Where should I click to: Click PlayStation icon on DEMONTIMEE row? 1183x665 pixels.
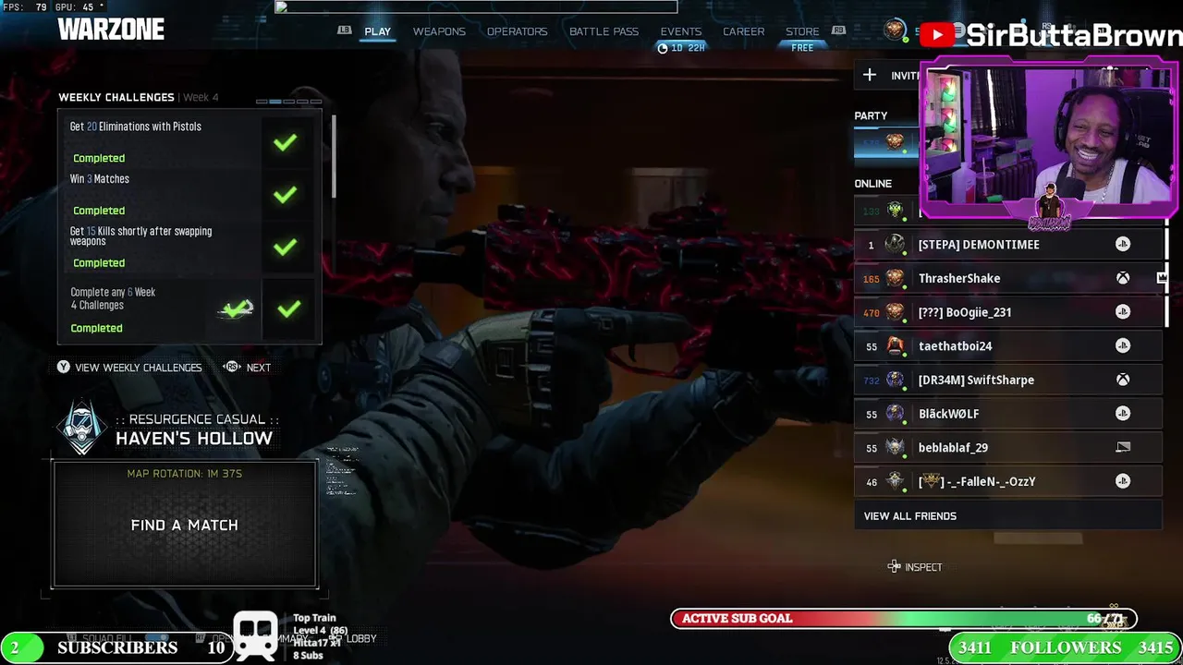click(x=1123, y=244)
